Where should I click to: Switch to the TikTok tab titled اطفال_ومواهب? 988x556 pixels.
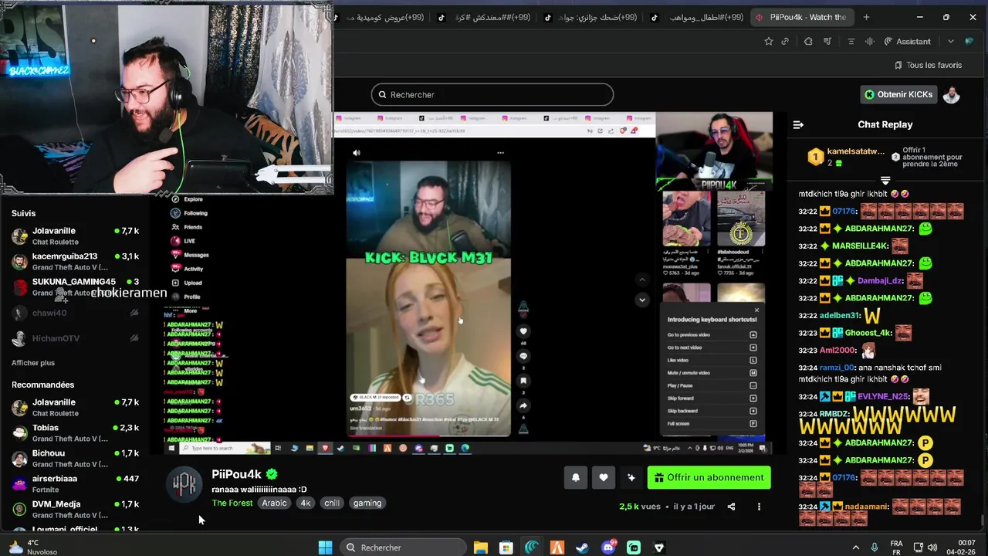tap(697, 17)
